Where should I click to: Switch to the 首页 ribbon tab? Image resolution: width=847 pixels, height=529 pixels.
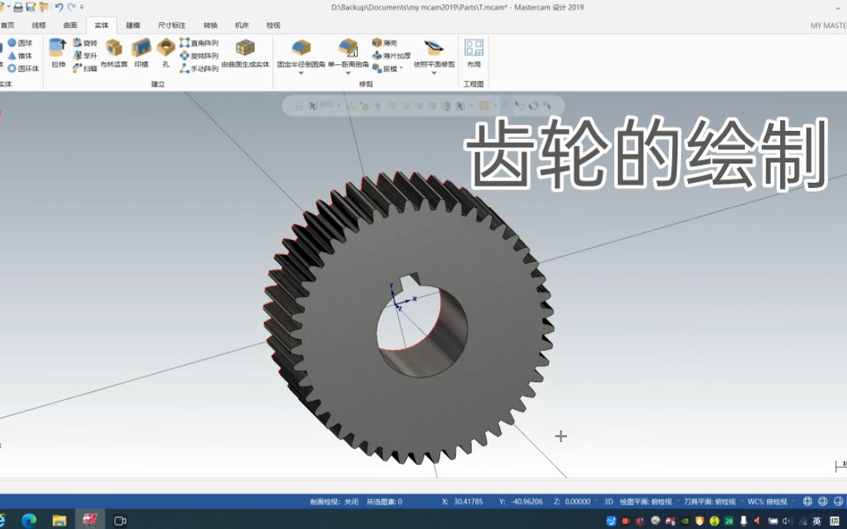pos(8,25)
